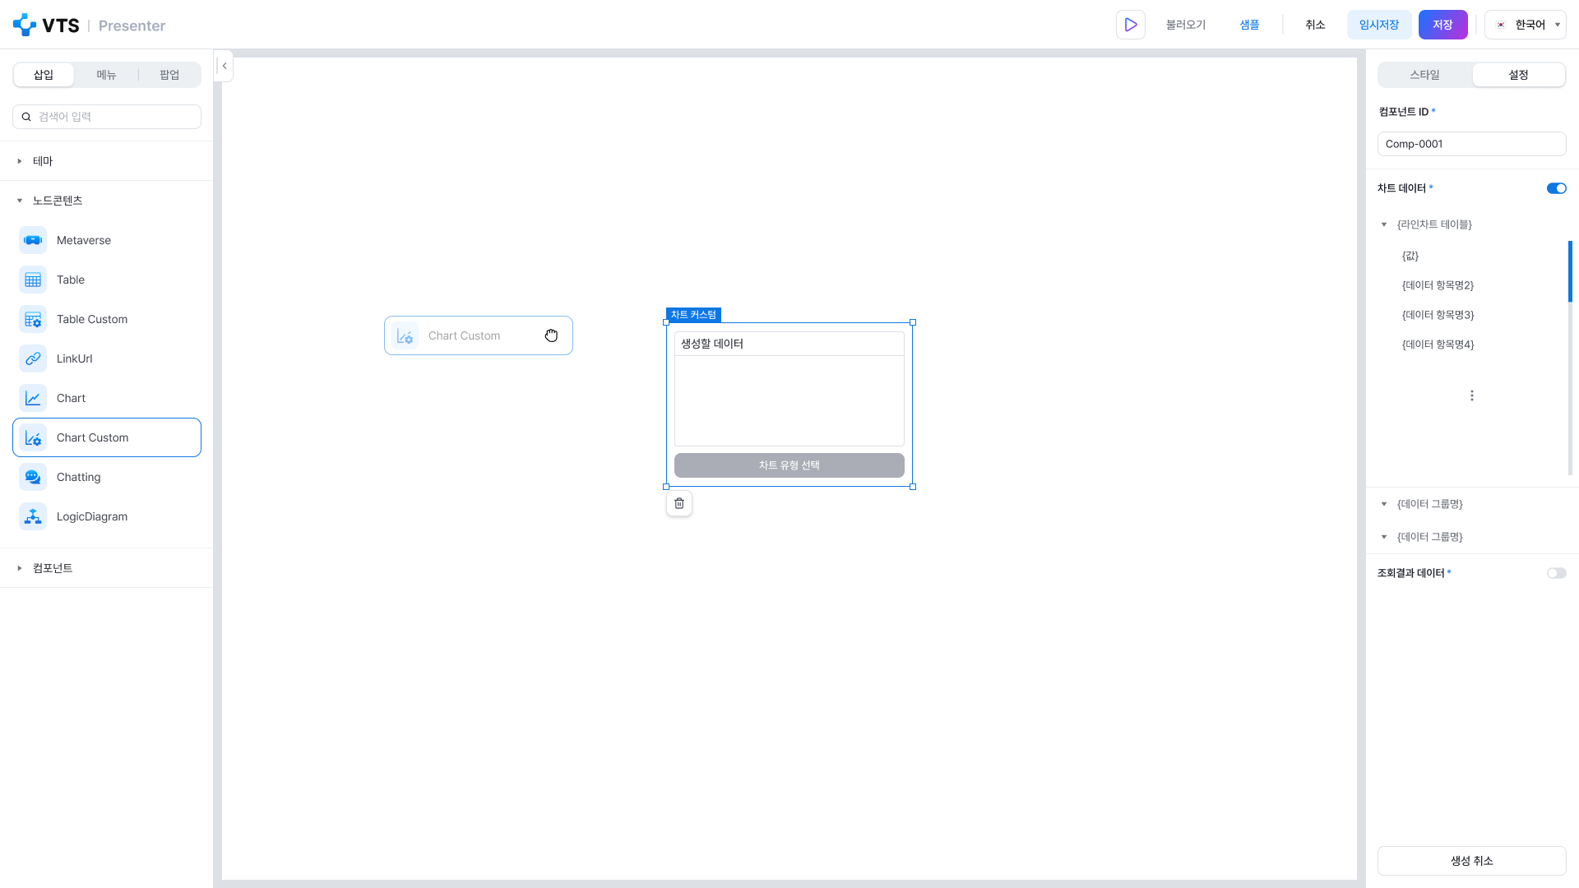Click the Metaverse node icon

pos(33,240)
